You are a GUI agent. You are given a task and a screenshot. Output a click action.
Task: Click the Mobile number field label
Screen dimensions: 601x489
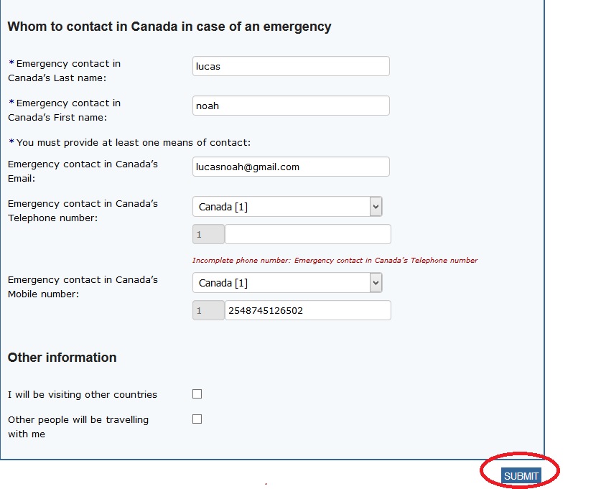coord(83,287)
